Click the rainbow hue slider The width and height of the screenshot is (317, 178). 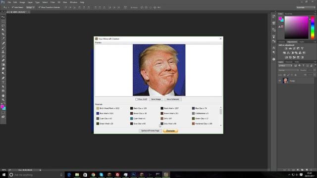tap(313, 28)
